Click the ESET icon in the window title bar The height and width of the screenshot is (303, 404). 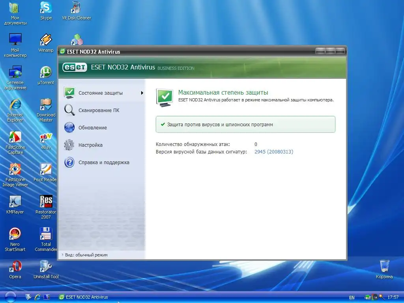click(62, 51)
